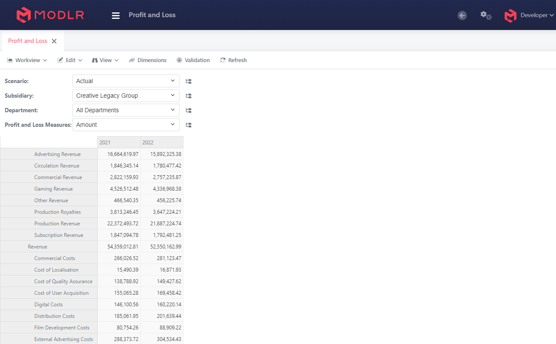Open the Developer account dropdown

click(529, 15)
